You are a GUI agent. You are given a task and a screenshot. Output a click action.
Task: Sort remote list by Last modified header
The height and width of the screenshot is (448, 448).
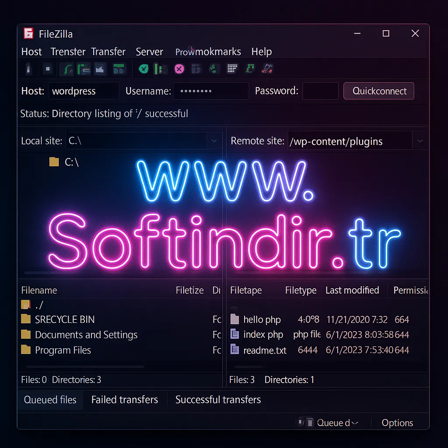(352, 290)
